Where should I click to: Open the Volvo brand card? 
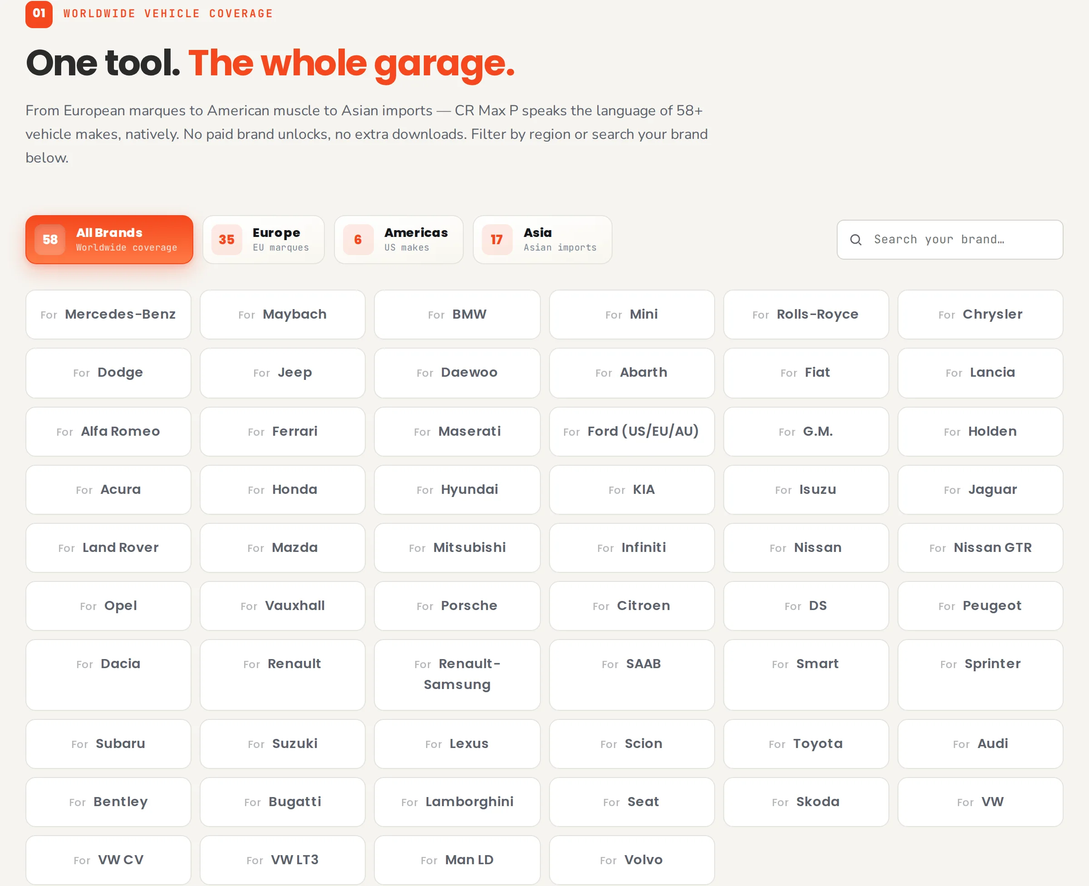[x=632, y=860]
